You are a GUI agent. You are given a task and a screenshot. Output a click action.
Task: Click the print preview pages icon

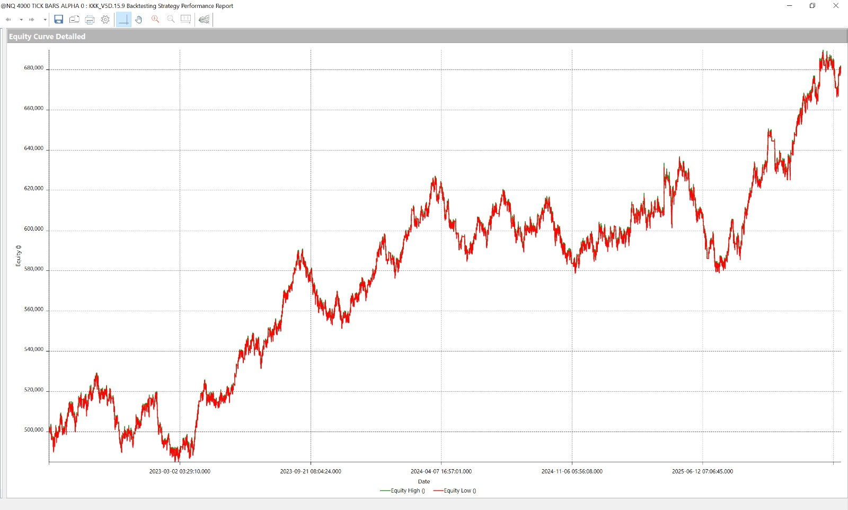coord(74,20)
